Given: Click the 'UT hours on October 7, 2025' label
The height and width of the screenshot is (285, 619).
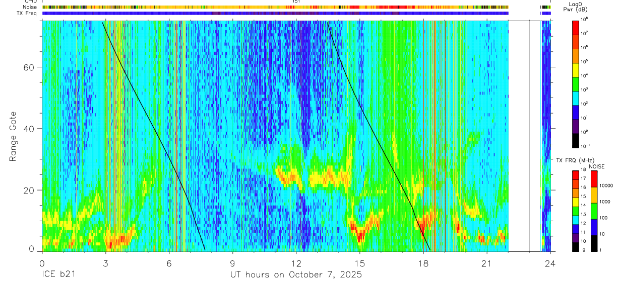Looking at the screenshot, I should [296, 275].
